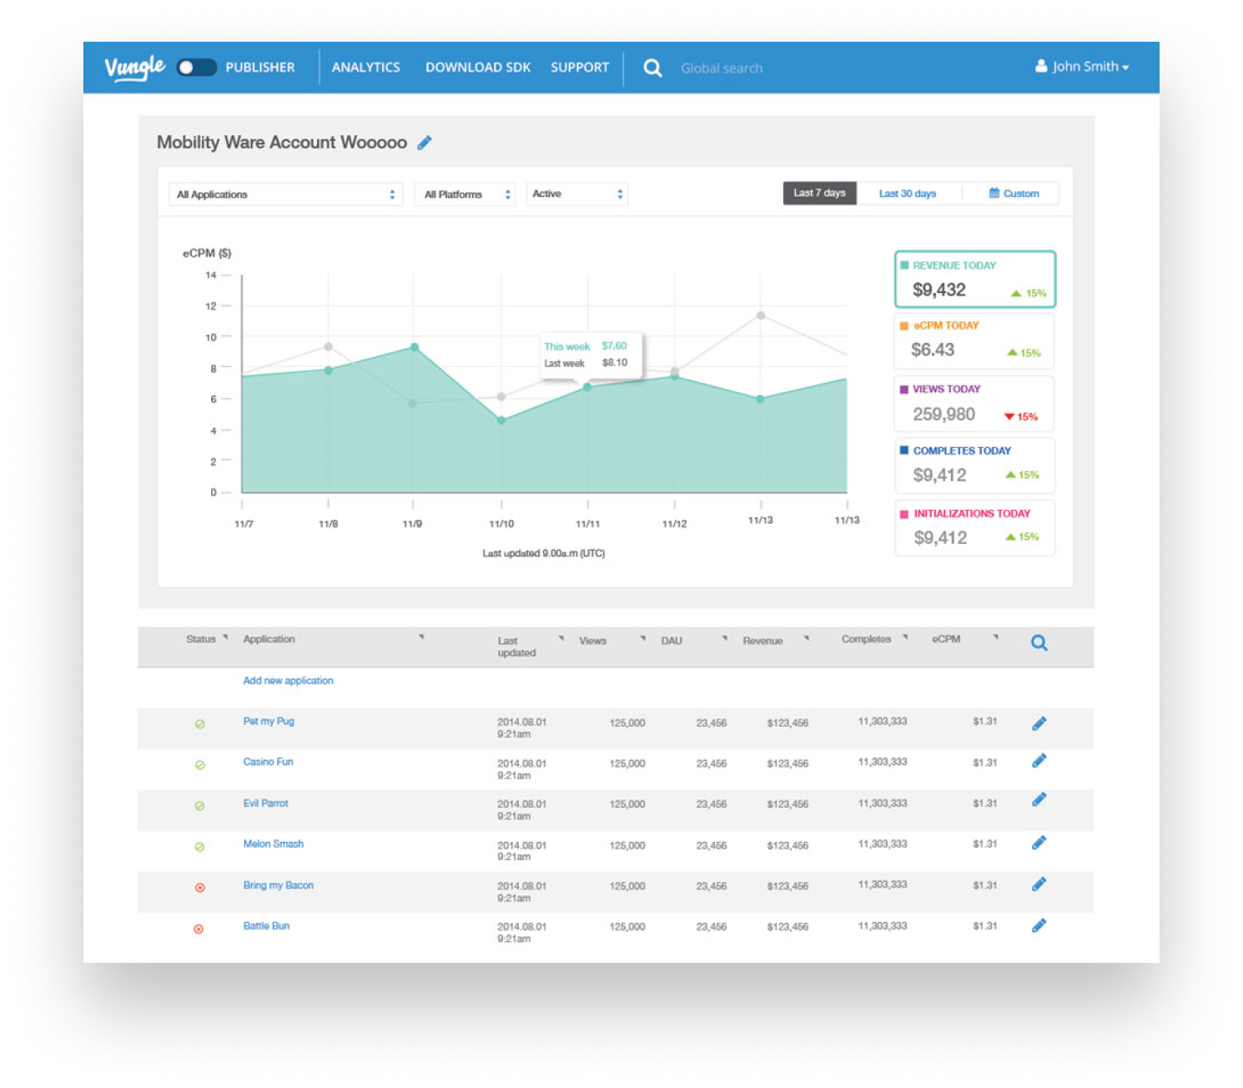The width and height of the screenshot is (1243, 1088).
Task: Sort table by Last updated column arrow
Action: pos(561,639)
